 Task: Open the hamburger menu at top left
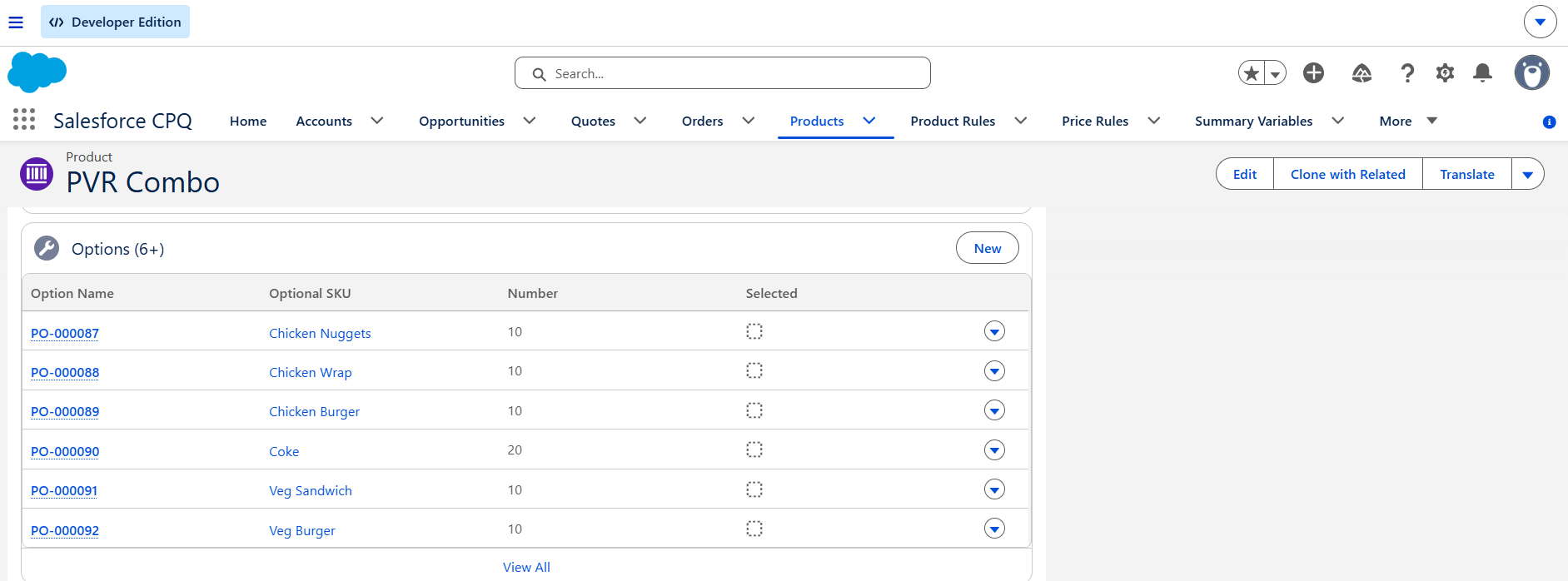point(16,22)
